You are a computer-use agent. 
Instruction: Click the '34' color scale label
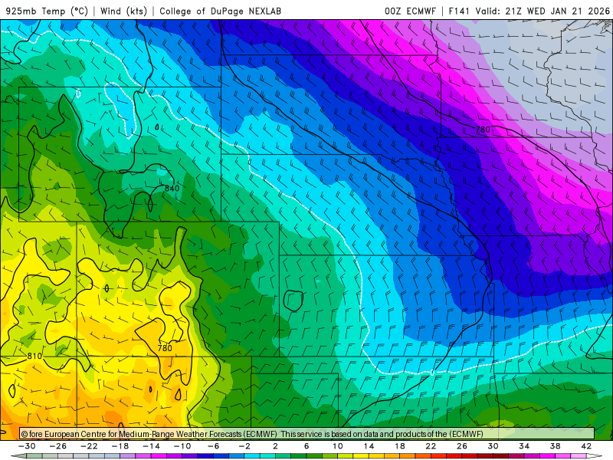pos(524,446)
